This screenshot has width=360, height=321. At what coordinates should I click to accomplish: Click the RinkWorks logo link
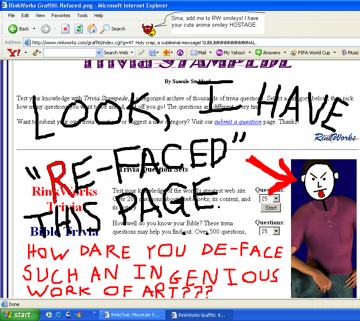click(335, 137)
